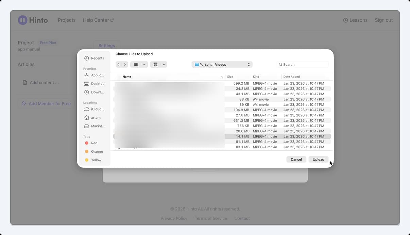Cancel the file upload dialog
The height and width of the screenshot is (235, 410).
click(296, 160)
